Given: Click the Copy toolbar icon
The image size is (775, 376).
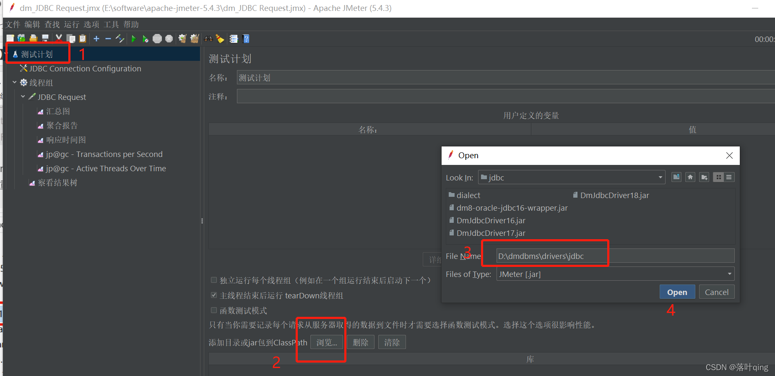Looking at the screenshot, I should click(71, 39).
